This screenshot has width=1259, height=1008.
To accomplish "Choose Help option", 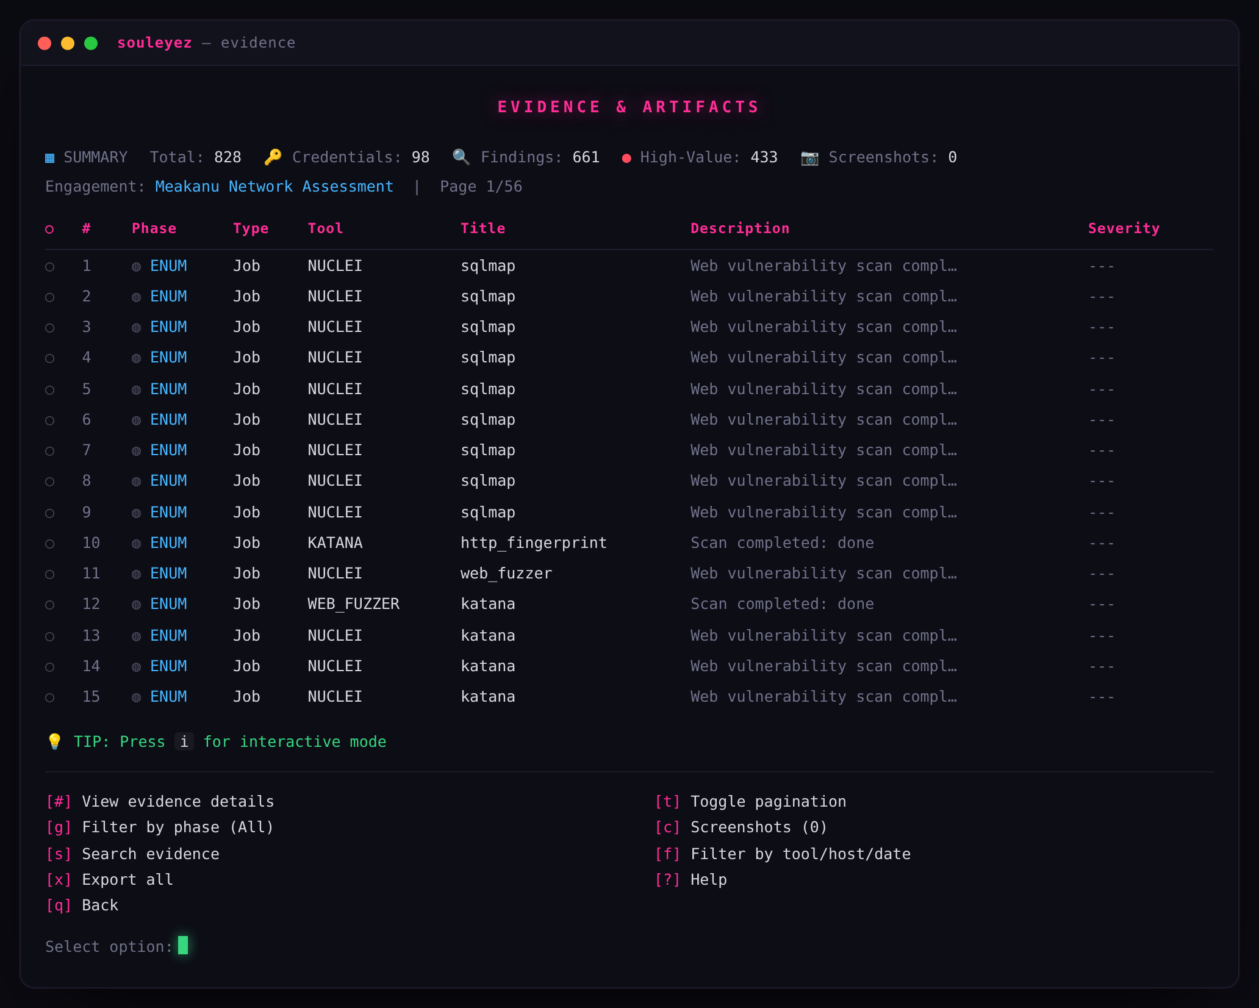I will (x=690, y=879).
